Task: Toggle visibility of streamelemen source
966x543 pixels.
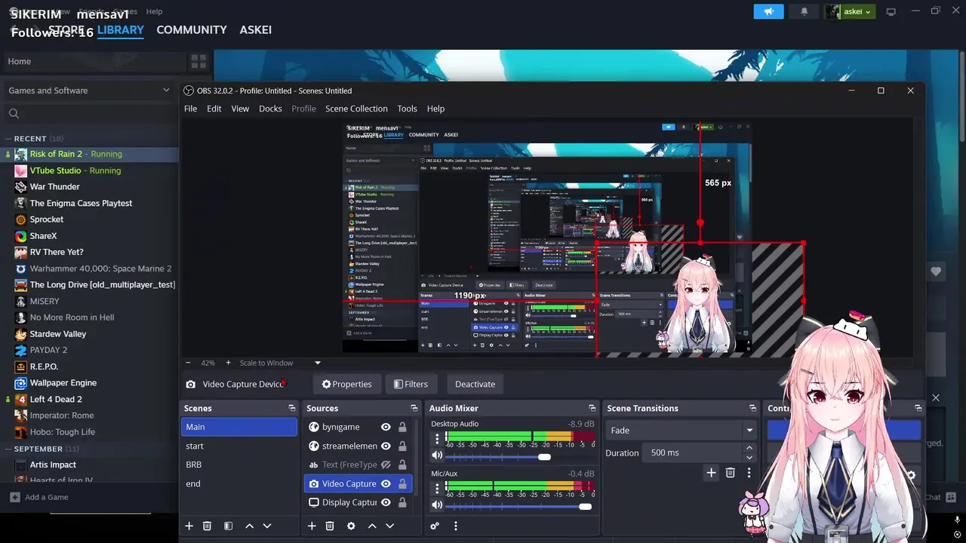Action: pos(386,446)
